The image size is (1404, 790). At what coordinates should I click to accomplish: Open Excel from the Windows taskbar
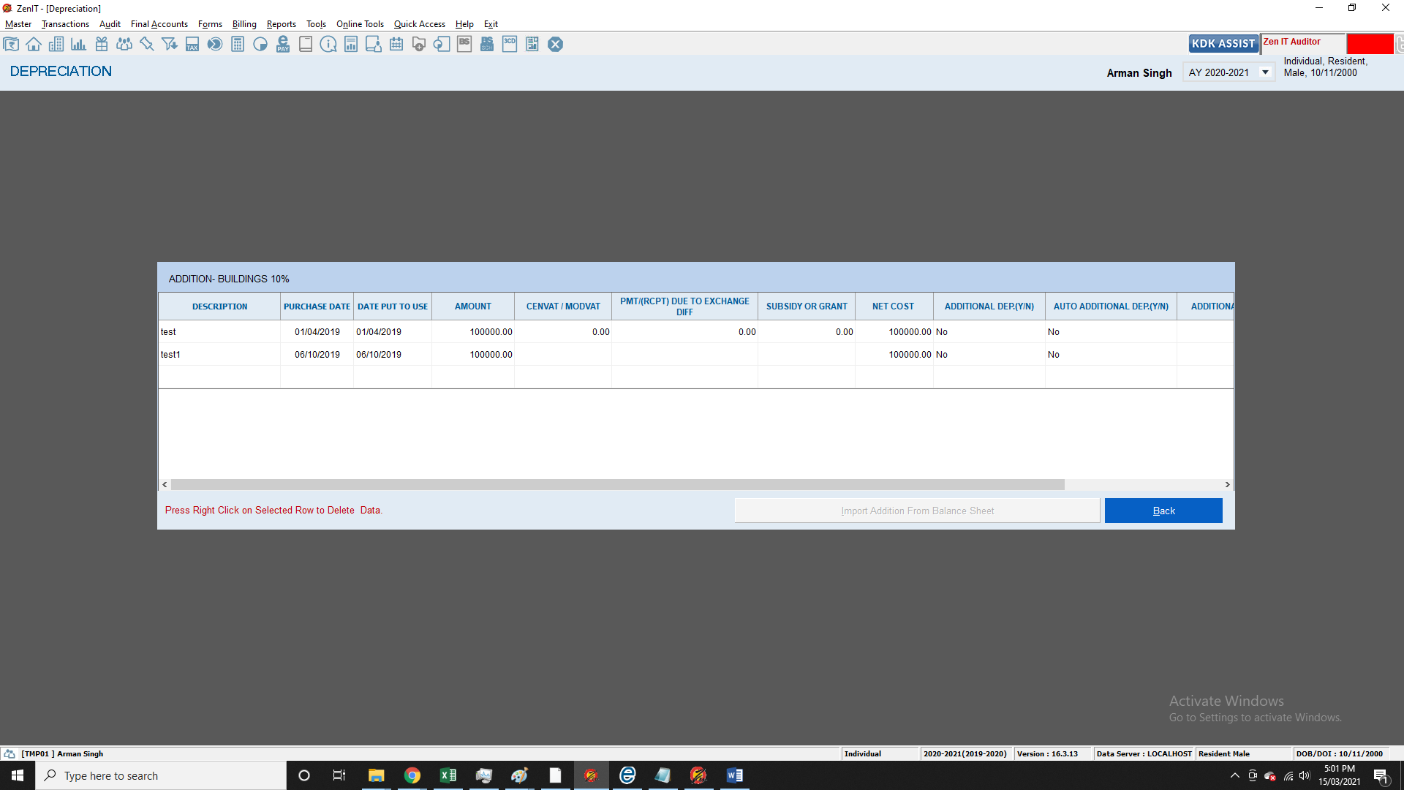[448, 775]
